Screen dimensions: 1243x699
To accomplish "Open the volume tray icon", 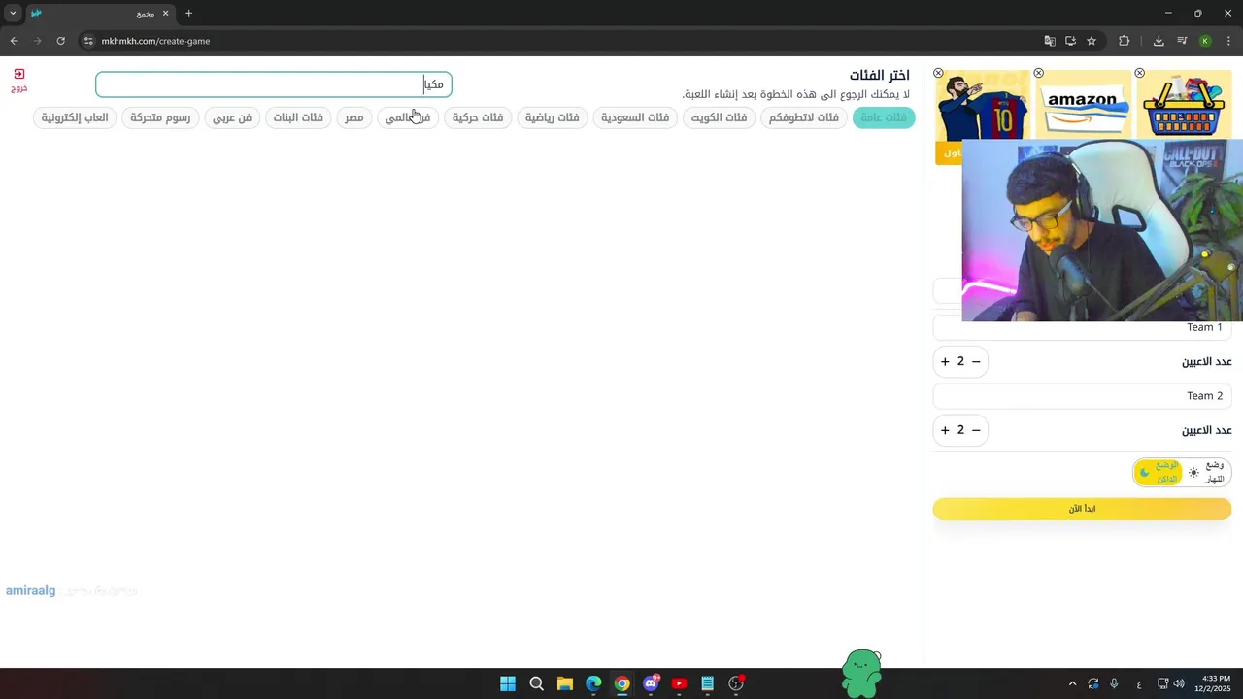I will tap(1179, 683).
